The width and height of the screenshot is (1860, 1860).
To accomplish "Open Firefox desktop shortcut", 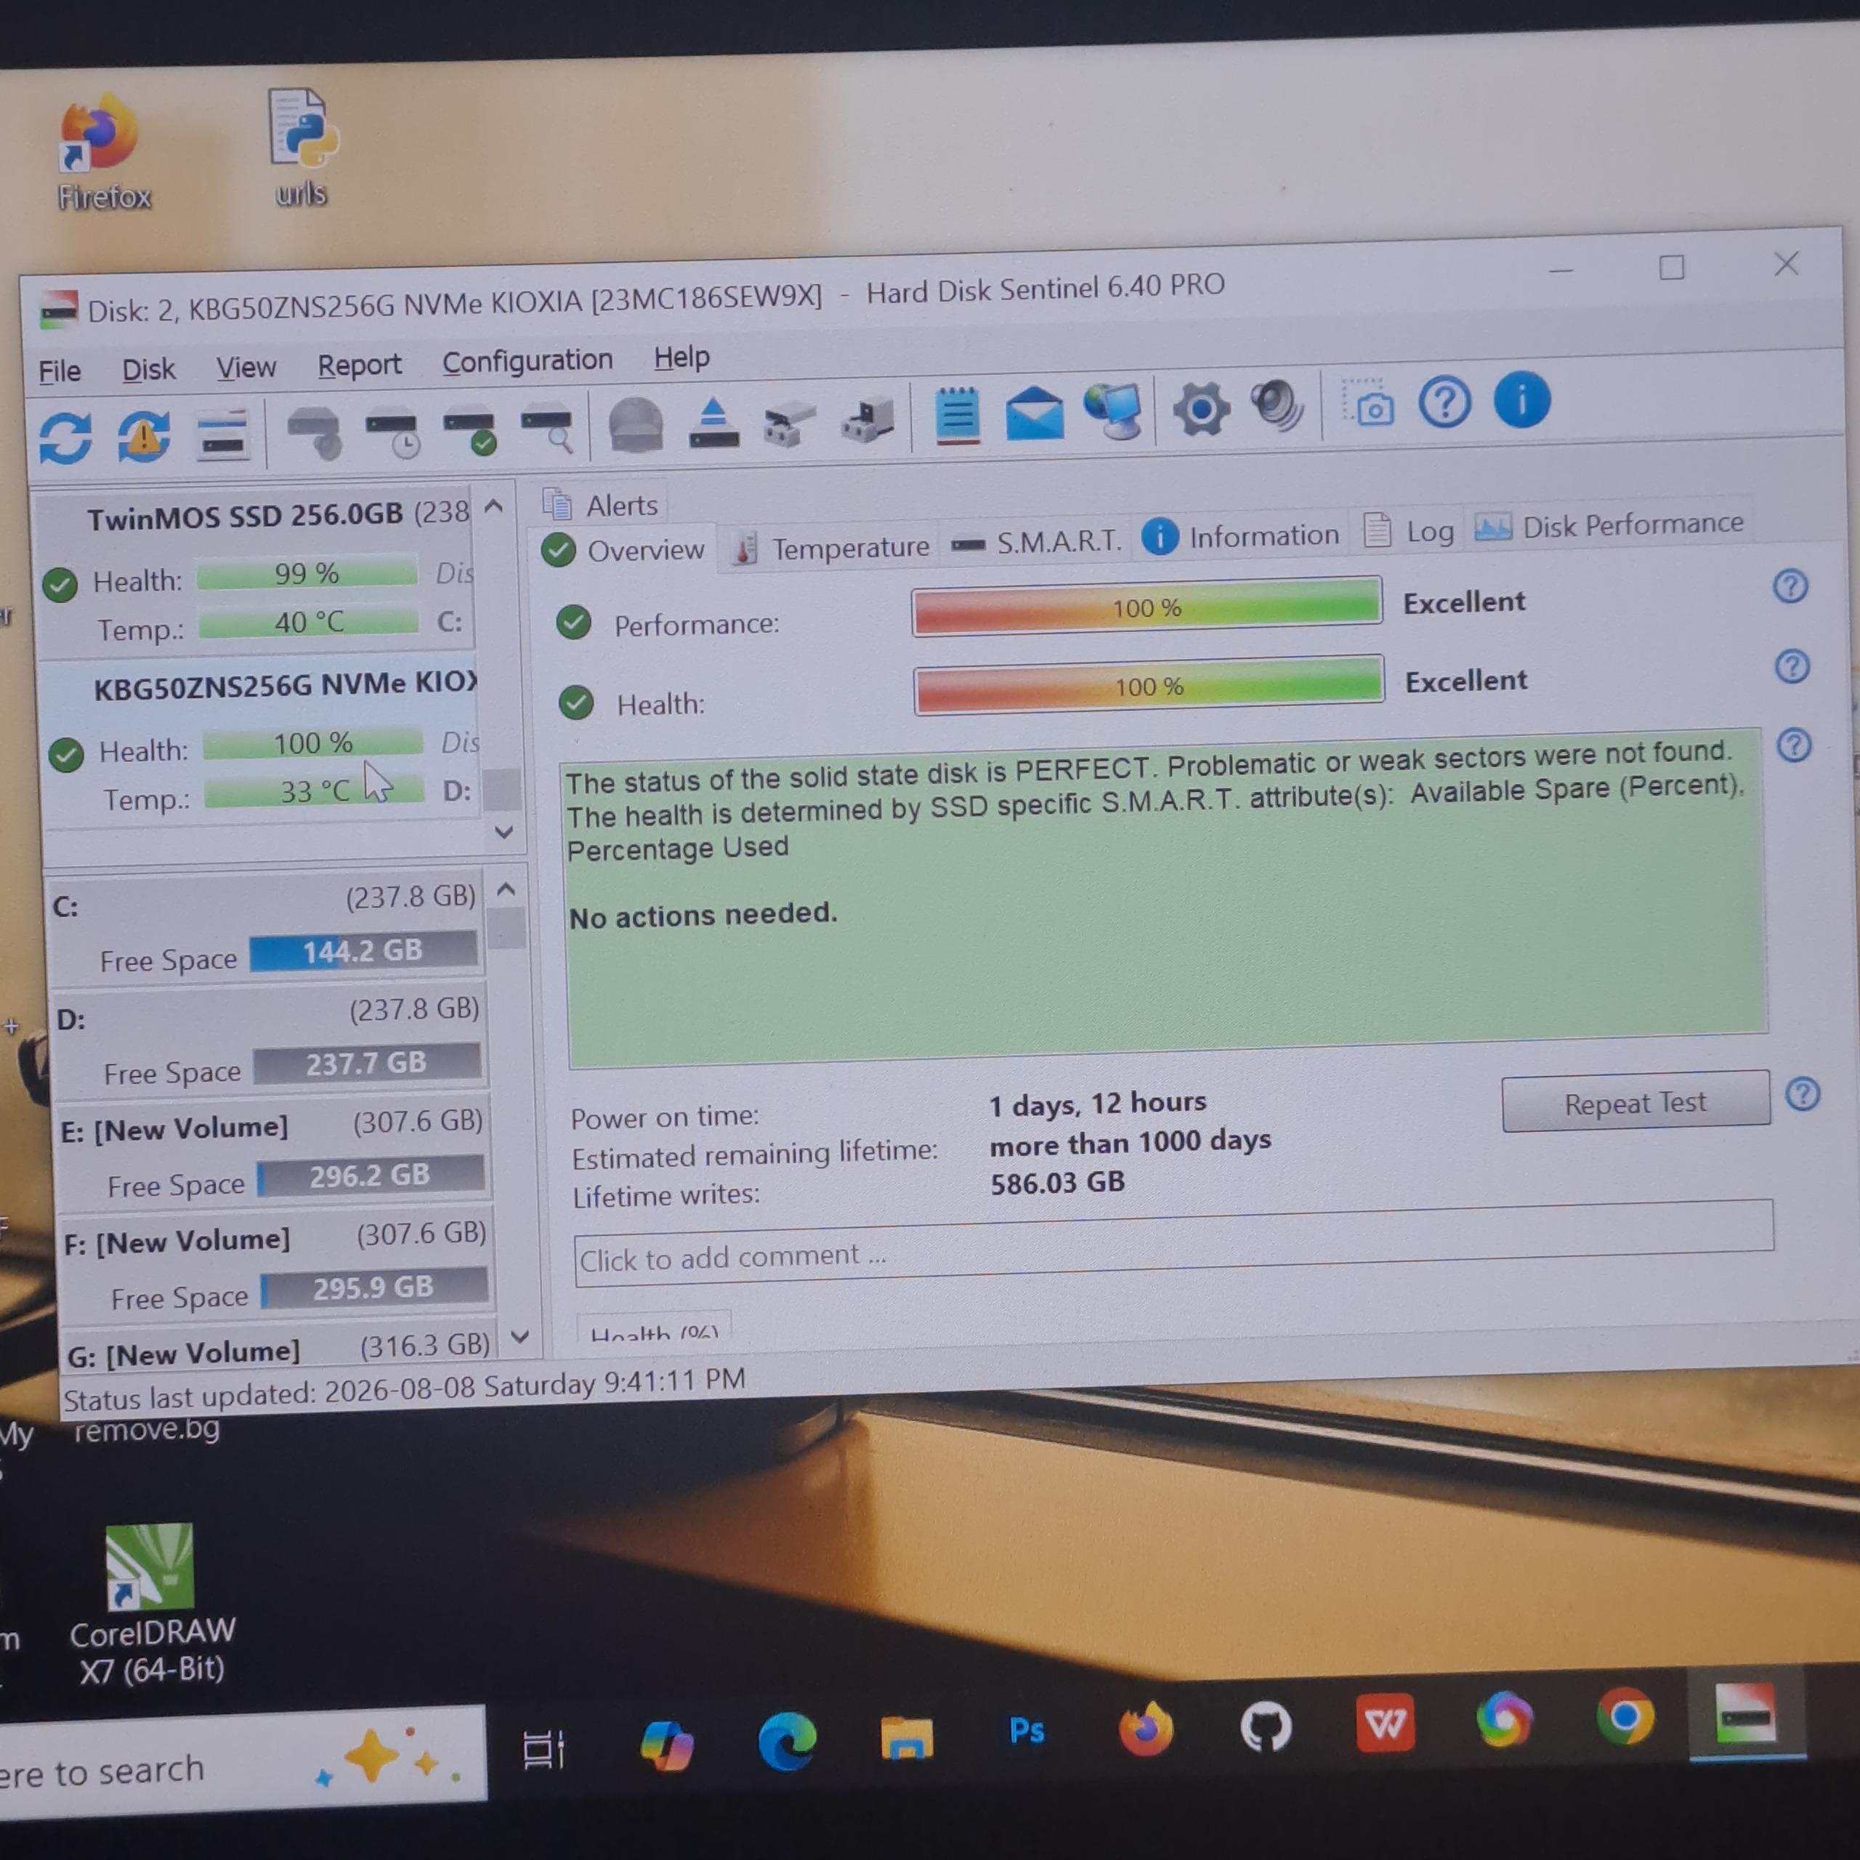I will pos(102,152).
